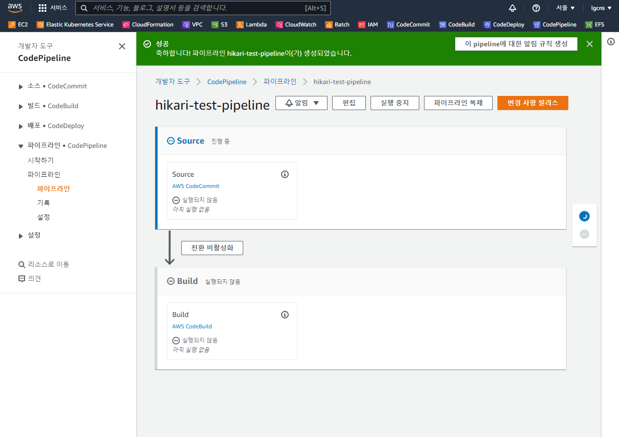Screen dimensions: 619x437
Task: Open the EC2 shortcut icon
Action: click(x=18, y=25)
